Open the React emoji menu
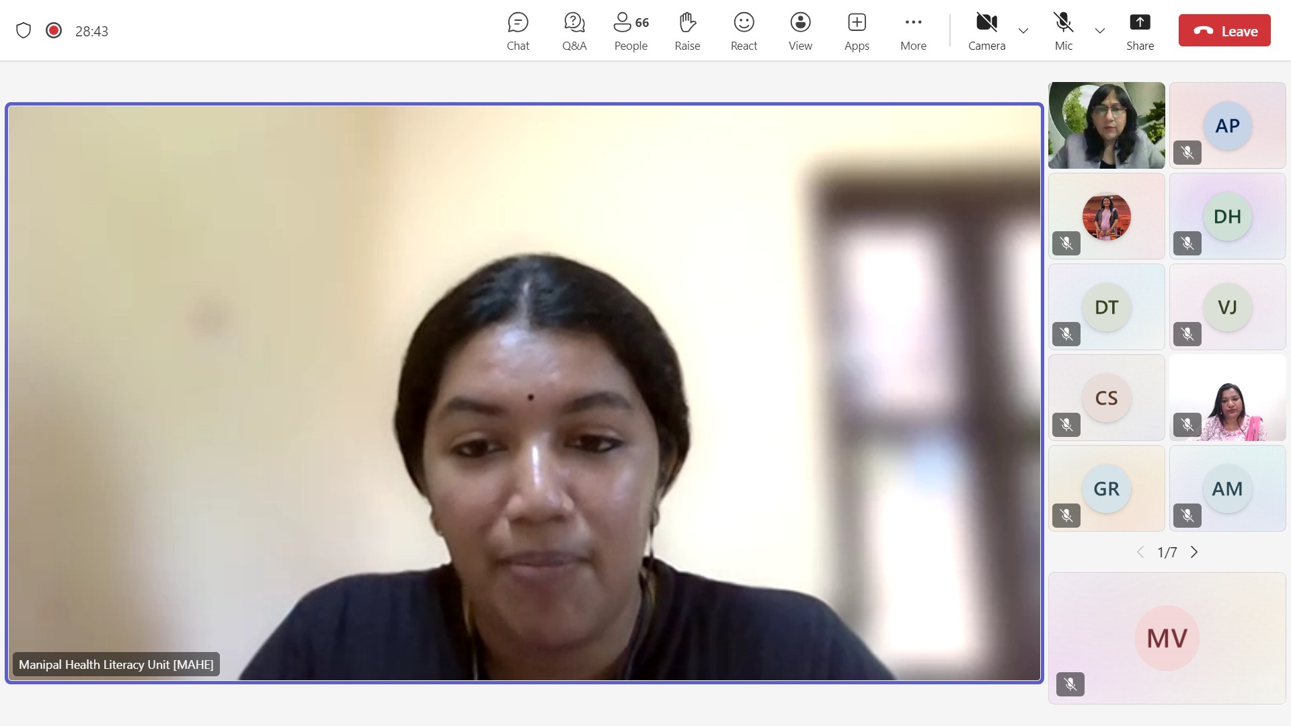The height and width of the screenshot is (726, 1291). (x=744, y=30)
